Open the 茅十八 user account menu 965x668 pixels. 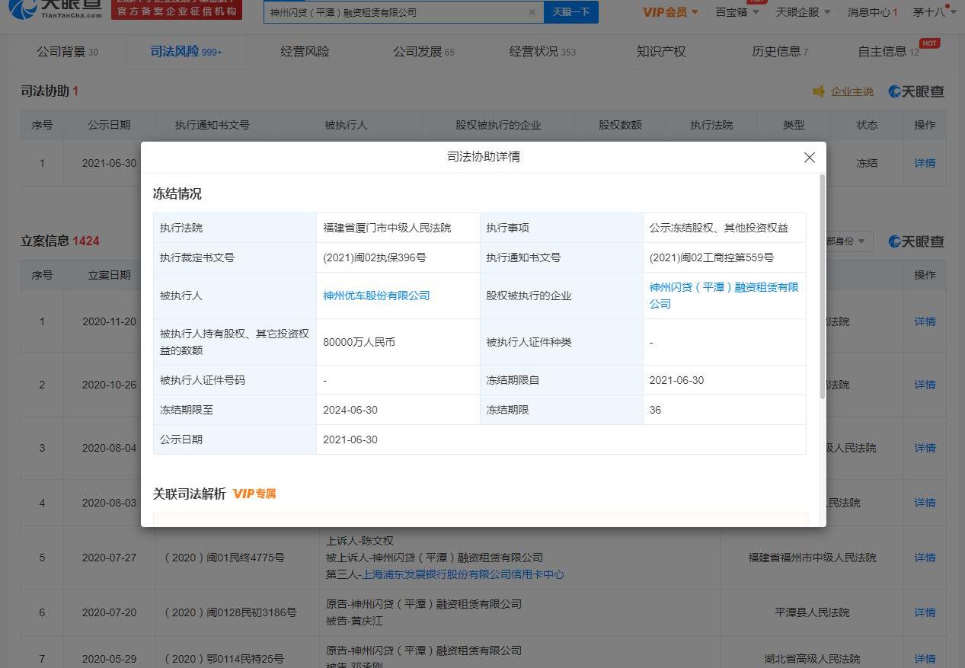tap(935, 12)
